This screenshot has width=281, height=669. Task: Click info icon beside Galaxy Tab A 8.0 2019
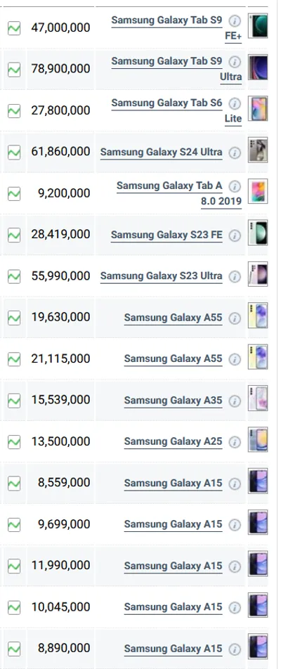point(235,186)
